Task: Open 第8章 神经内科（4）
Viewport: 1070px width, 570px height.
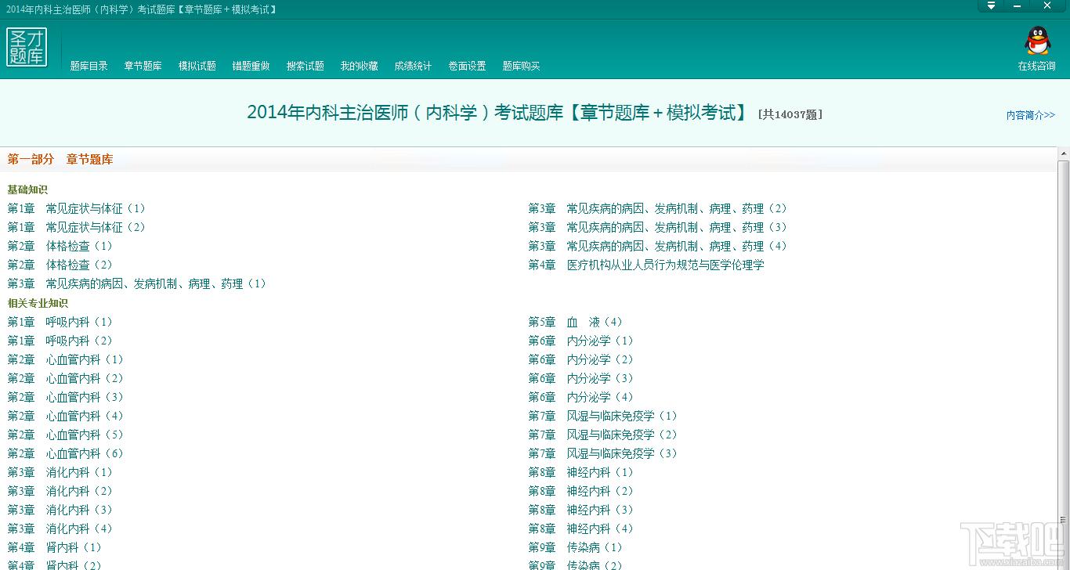Action: pyautogui.click(x=581, y=529)
